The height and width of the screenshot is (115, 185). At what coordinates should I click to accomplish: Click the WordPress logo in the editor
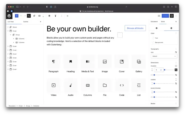click(9, 16)
